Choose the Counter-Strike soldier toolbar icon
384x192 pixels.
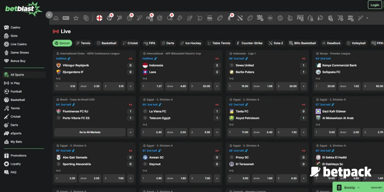(230, 18)
